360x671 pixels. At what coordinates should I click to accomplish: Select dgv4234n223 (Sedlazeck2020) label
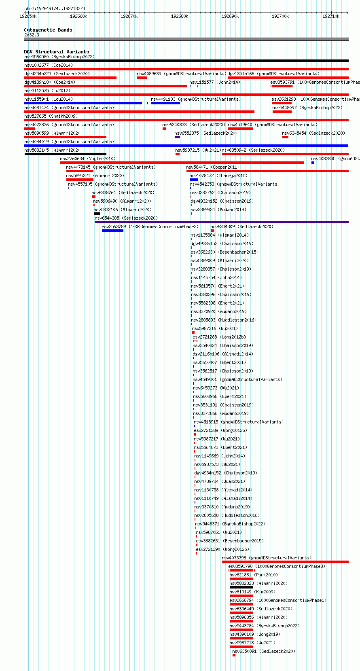click(x=57, y=74)
